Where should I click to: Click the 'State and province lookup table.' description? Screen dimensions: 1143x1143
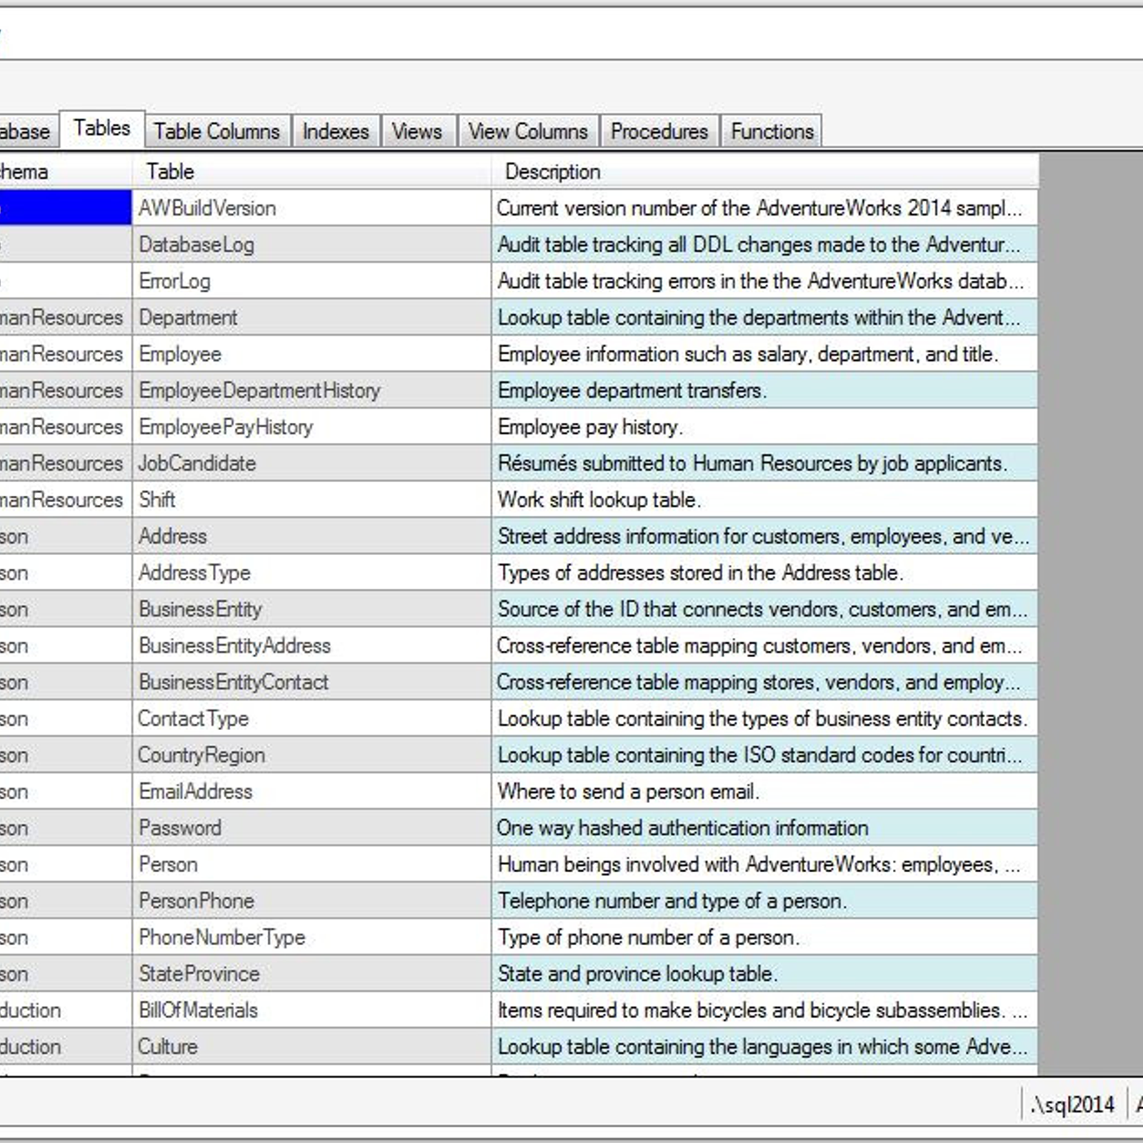(x=764, y=973)
